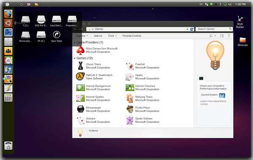Open Firefox from the dock
253x160 pixels.
(x=8, y=14)
